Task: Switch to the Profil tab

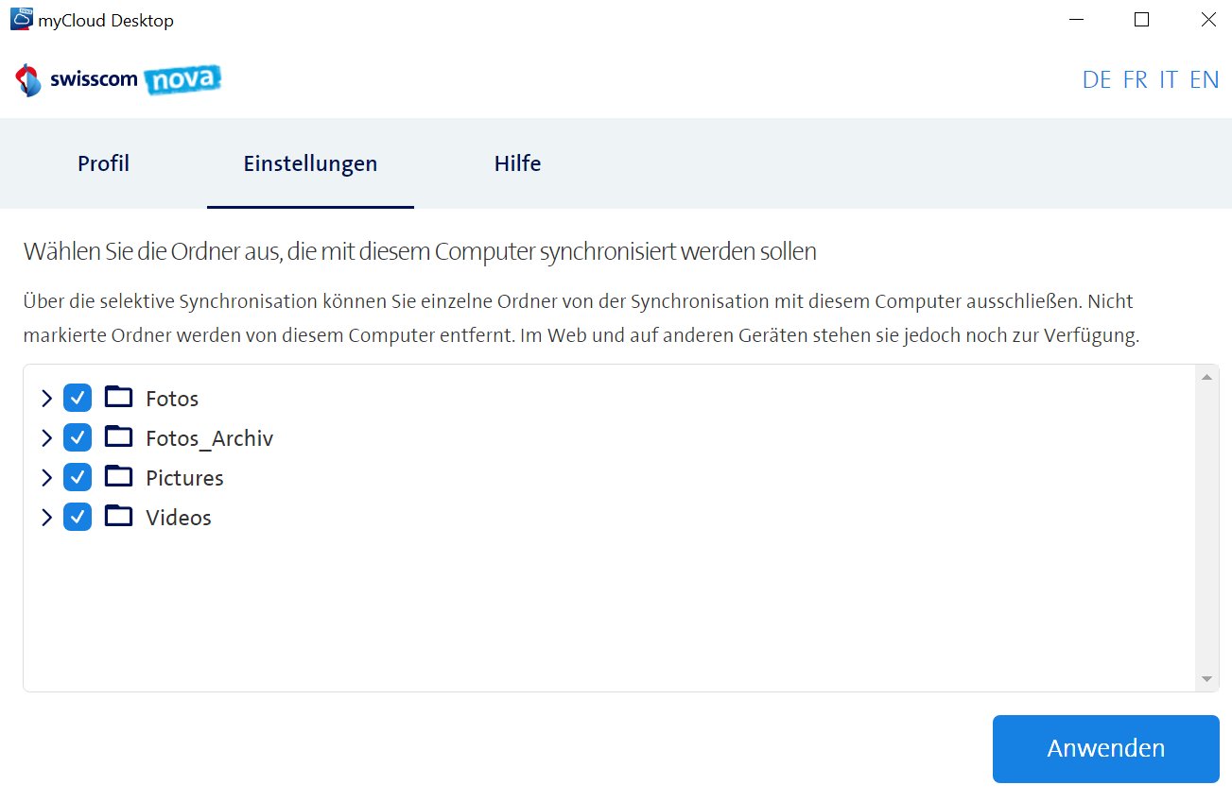Action: click(103, 162)
